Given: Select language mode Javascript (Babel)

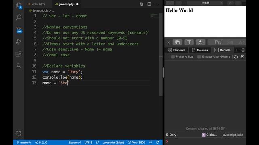Looking at the screenshot, I should click(x=113, y=143).
